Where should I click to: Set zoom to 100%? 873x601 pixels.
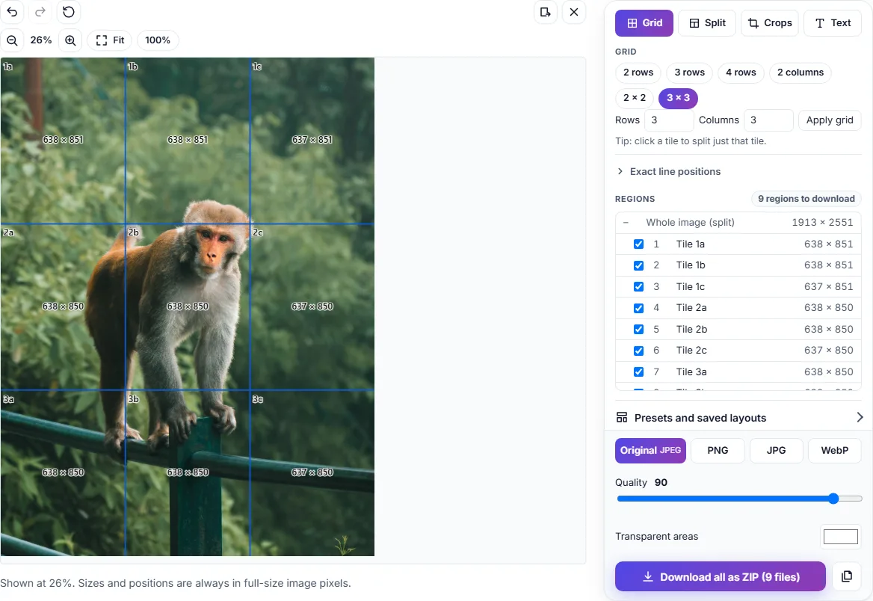pos(158,40)
